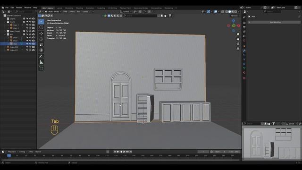302x170 pixels.
Task: Click the outliner search field
Action: (24, 12)
